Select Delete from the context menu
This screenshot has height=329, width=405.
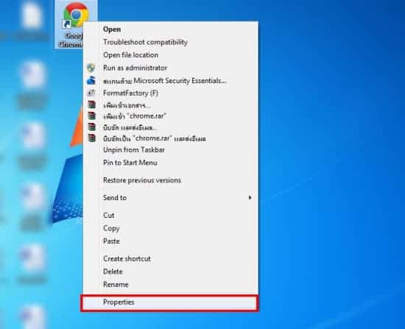click(113, 272)
